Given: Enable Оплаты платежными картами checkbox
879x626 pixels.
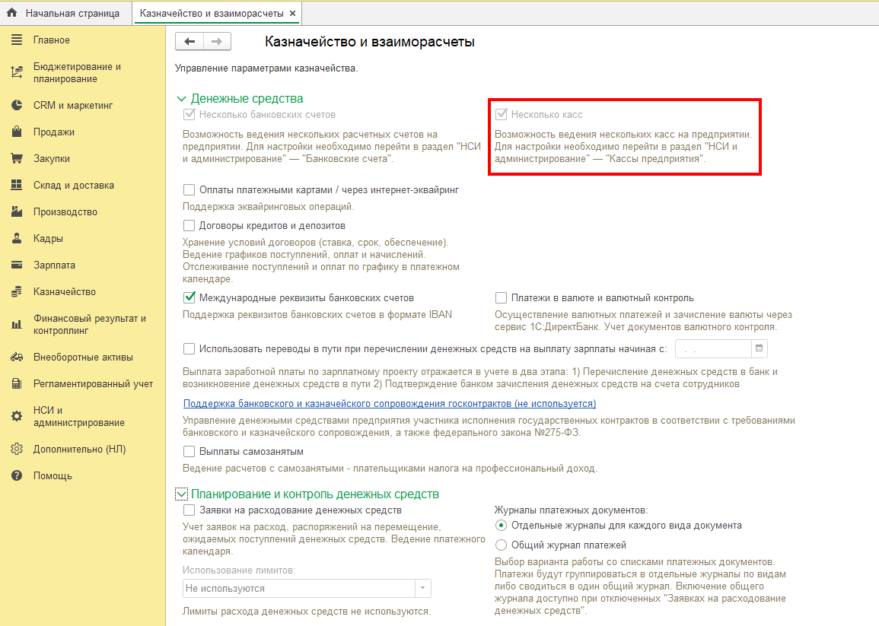Looking at the screenshot, I should pos(189,190).
